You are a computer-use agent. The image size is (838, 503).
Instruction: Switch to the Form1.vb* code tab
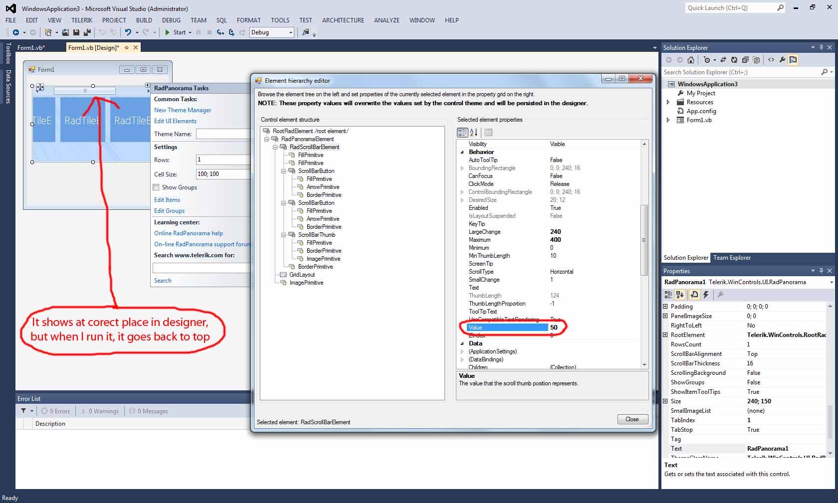[31, 48]
